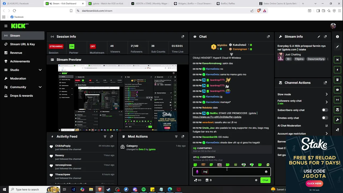This screenshot has width=343, height=193.
Task: Pop out the Session Info panel
Action: tap(183, 37)
